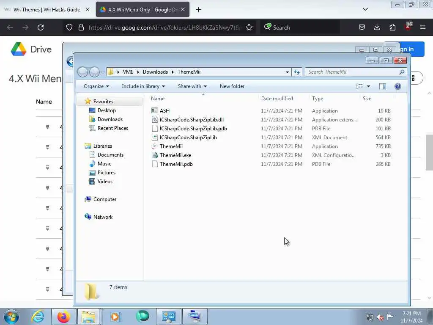Open Music library
433x325 pixels.
104,164
